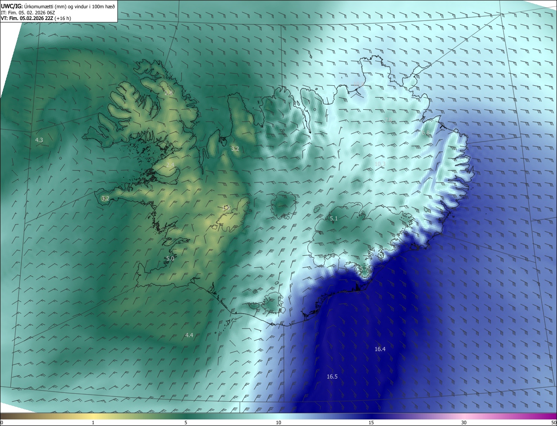Click the 4.3 value label on the map
This screenshot has width=557, height=426.
39,140
